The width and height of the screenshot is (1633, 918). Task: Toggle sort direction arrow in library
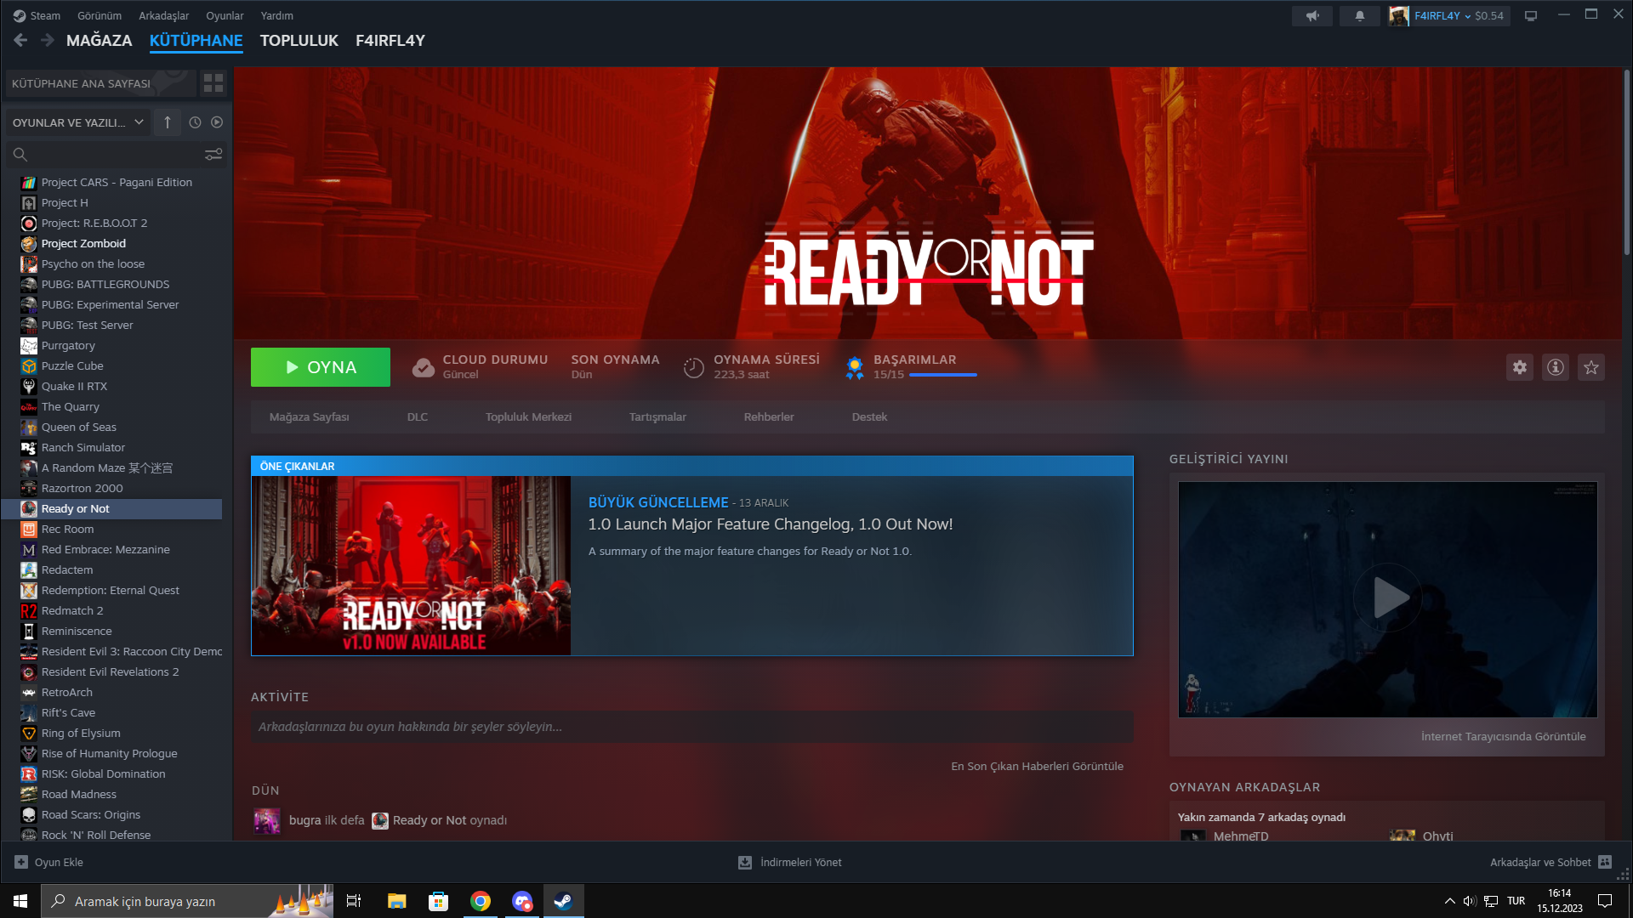[168, 122]
